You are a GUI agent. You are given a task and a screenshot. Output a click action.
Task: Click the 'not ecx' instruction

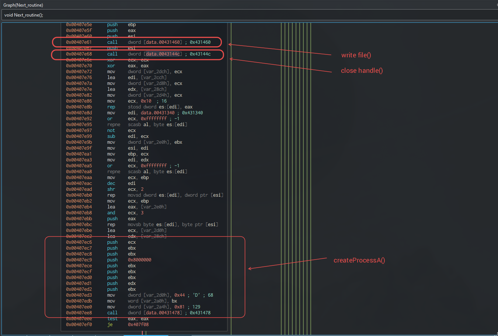pyautogui.click(x=121, y=131)
